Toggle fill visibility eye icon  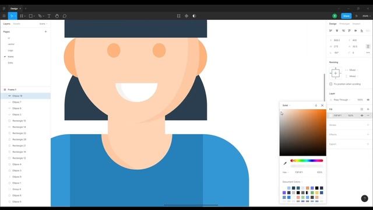point(362,116)
